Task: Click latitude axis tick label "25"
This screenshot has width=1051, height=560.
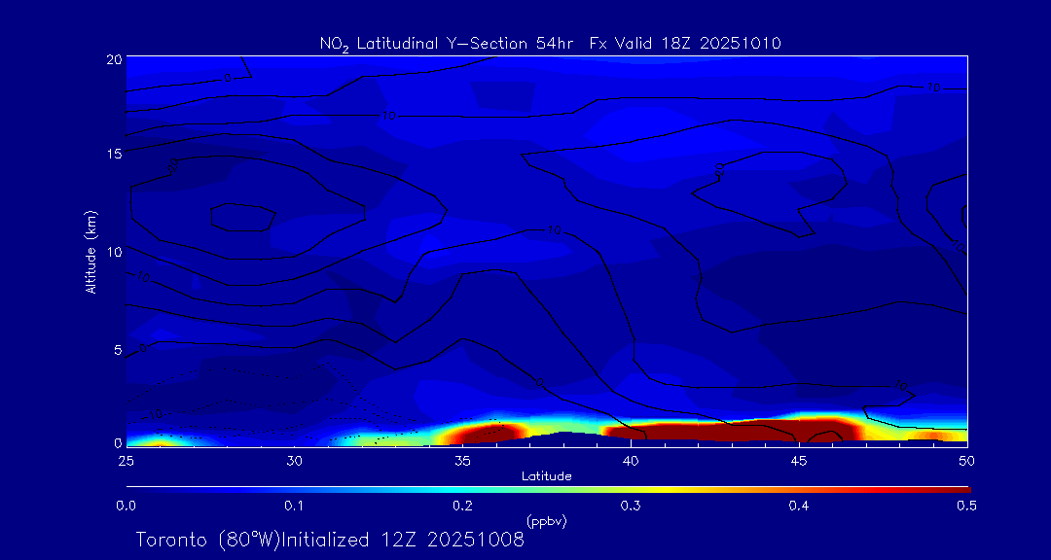Action: (126, 461)
